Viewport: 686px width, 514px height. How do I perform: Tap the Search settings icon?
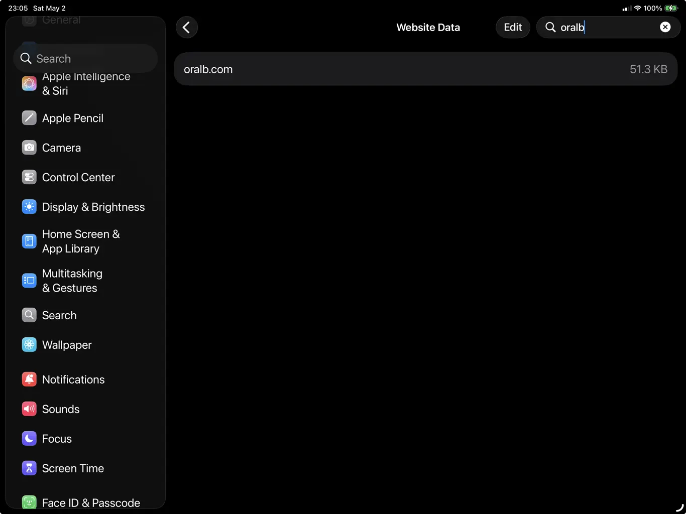(29, 315)
